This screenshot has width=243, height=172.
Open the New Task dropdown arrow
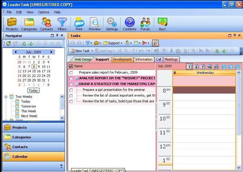[x=92, y=51]
